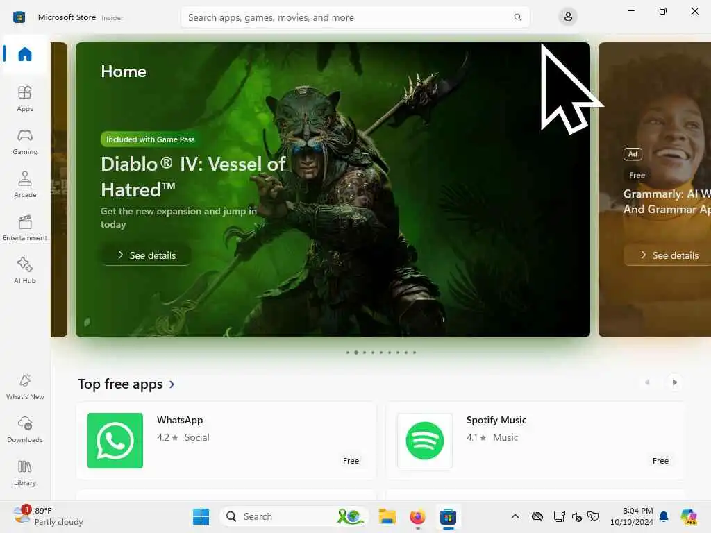Click the Microsoft Store logo icon
711x533 pixels.
19,17
